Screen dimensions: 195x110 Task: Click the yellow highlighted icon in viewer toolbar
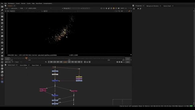[x=114, y=8]
